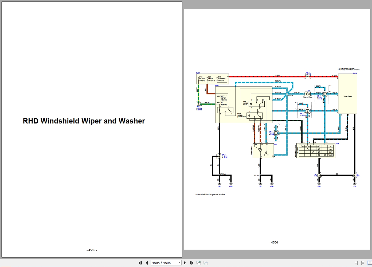Viewport: 372px width, 267px height.
Task: Click the IR9 WIPER MAIN relay label
Action: click(x=246, y=103)
